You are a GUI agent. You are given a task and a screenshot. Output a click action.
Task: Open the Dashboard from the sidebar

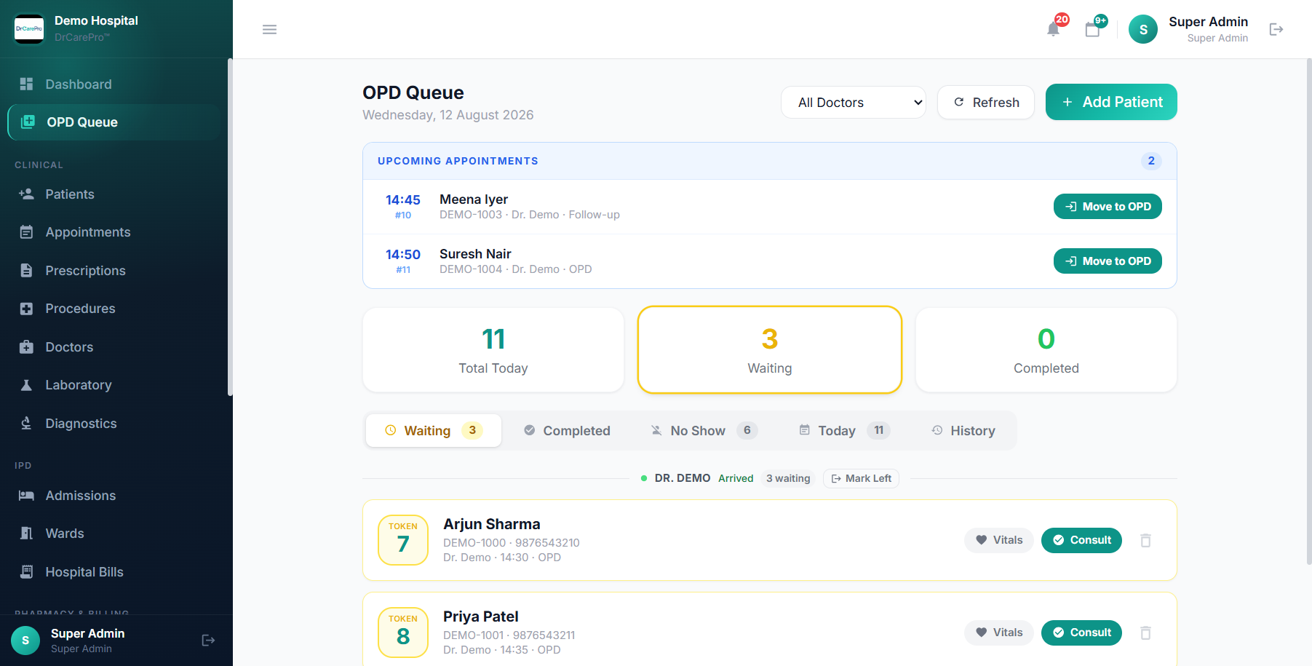114,84
